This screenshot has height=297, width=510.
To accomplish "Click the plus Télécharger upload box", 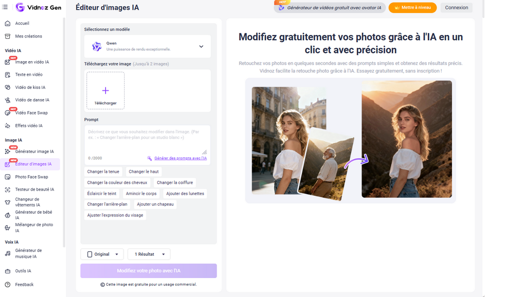I will coord(106,90).
